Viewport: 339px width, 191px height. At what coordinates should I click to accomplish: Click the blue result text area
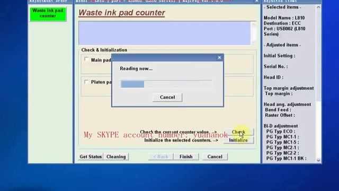click(164, 33)
